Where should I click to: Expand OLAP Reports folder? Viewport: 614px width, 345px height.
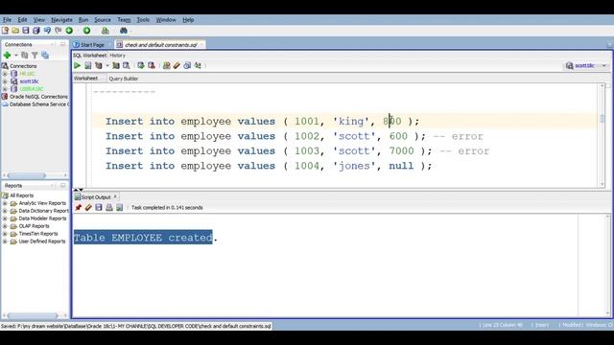pyautogui.click(x=5, y=226)
